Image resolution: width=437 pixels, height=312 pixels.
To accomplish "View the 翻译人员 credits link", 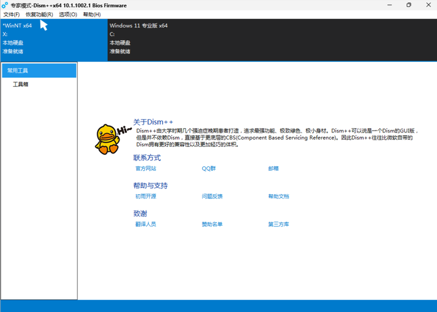I will tap(146, 224).
